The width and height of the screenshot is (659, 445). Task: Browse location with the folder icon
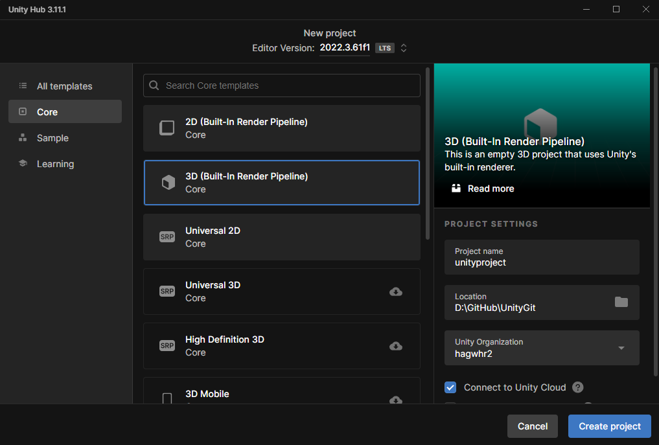click(x=621, y=302)
